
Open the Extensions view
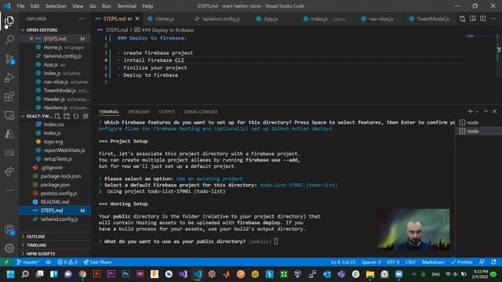[x=9, y=96]
